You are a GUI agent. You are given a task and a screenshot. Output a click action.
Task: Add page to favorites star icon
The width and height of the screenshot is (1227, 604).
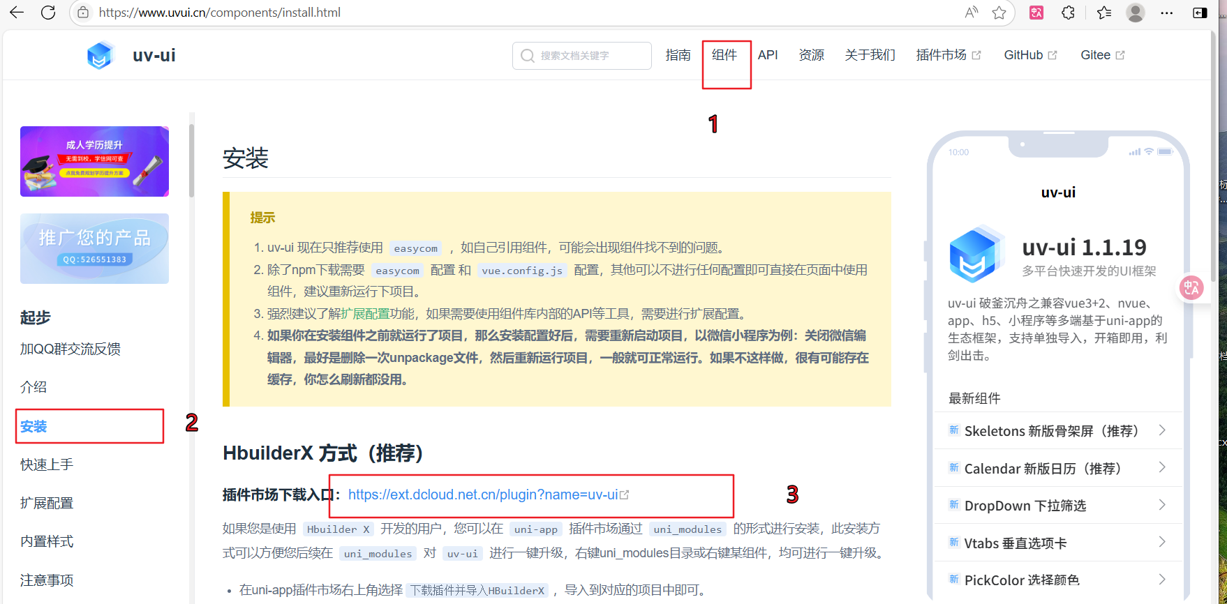[x=999, y=13]
